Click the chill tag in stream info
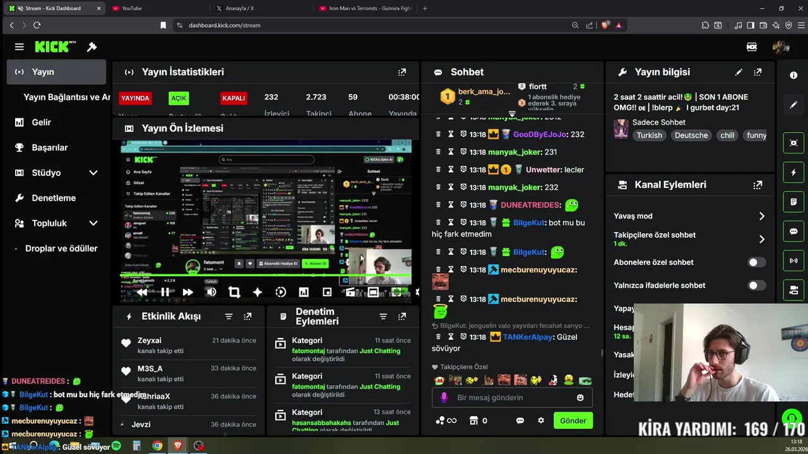Screen dimensions: 808x454 pyautogui.click(x=727, y=136)
